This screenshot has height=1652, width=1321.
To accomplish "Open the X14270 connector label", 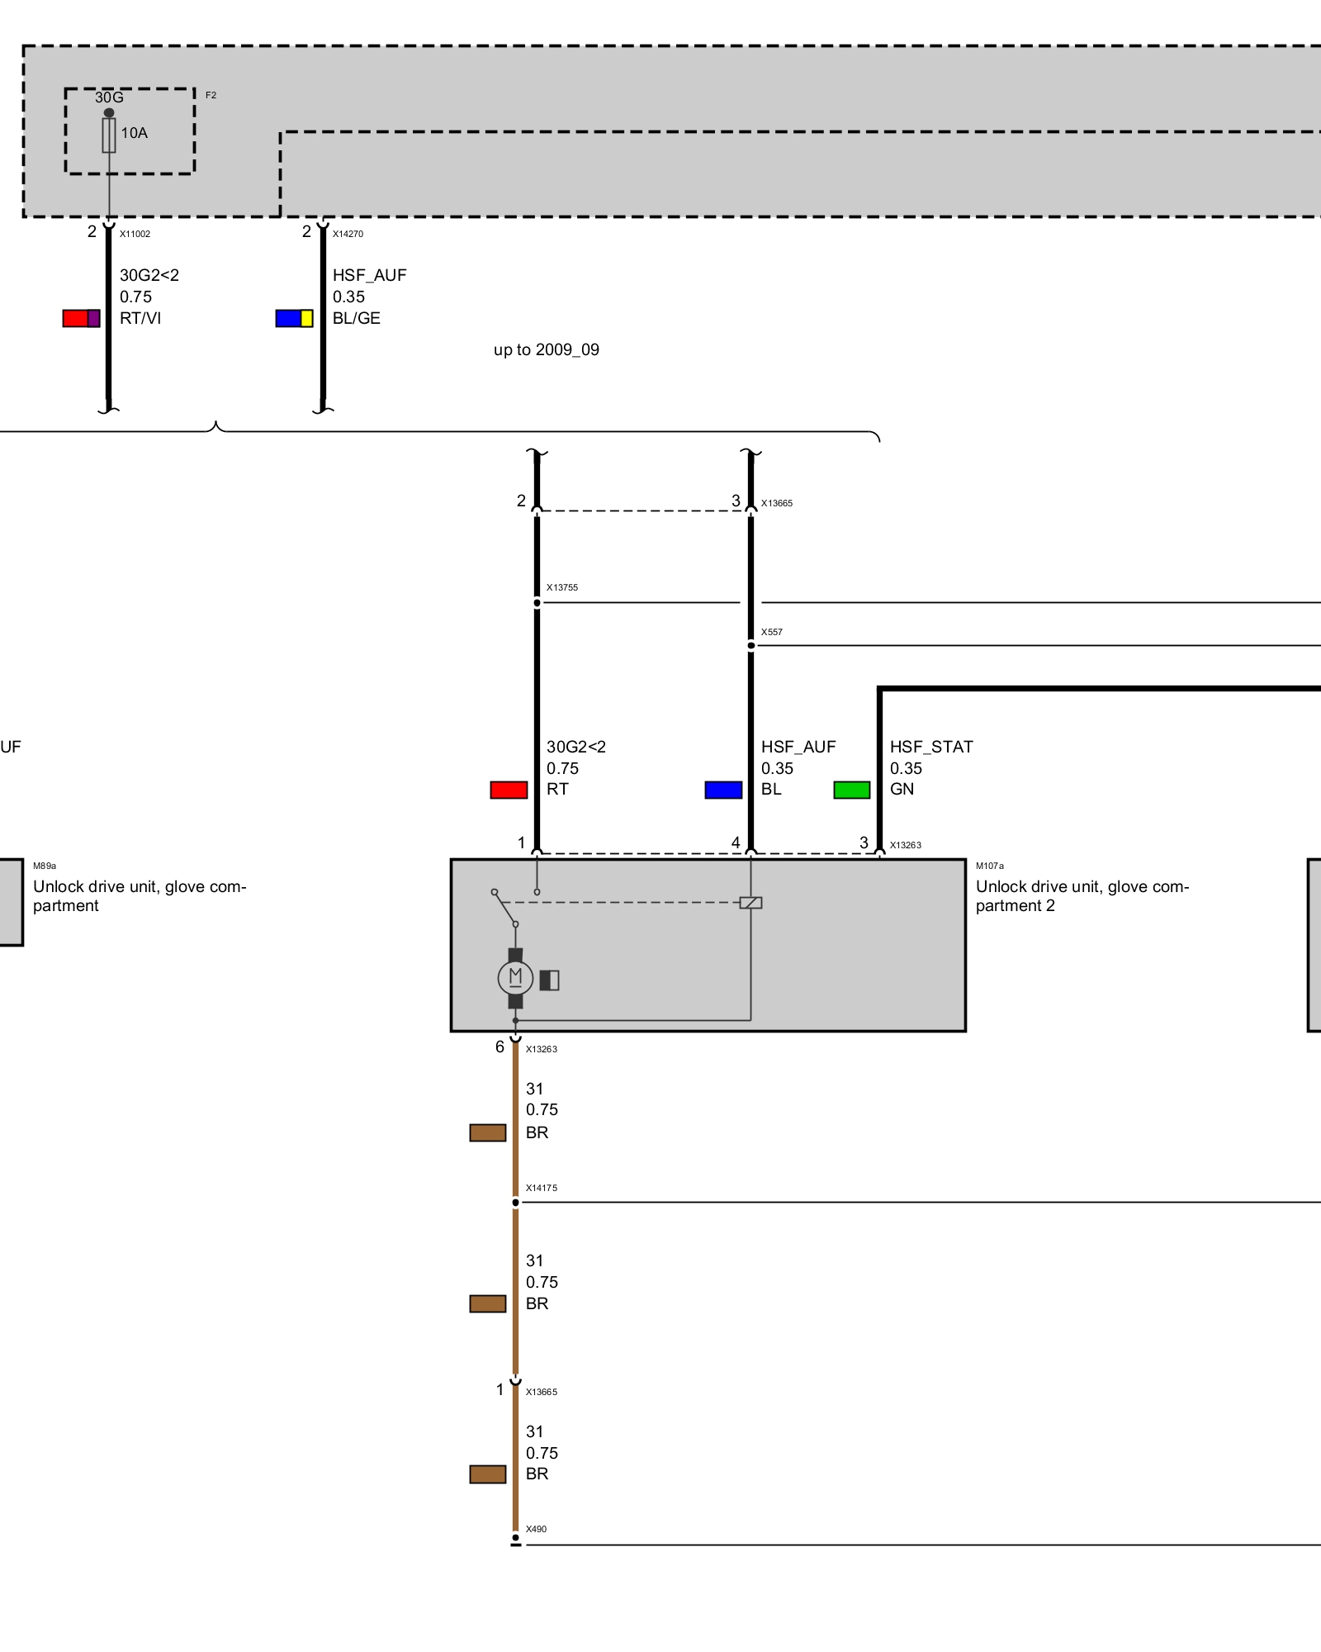I will [348, 235].
